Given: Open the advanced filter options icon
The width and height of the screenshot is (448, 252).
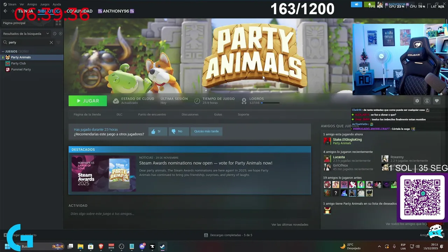Looking at the screenshot, I should tap(58, 42).
